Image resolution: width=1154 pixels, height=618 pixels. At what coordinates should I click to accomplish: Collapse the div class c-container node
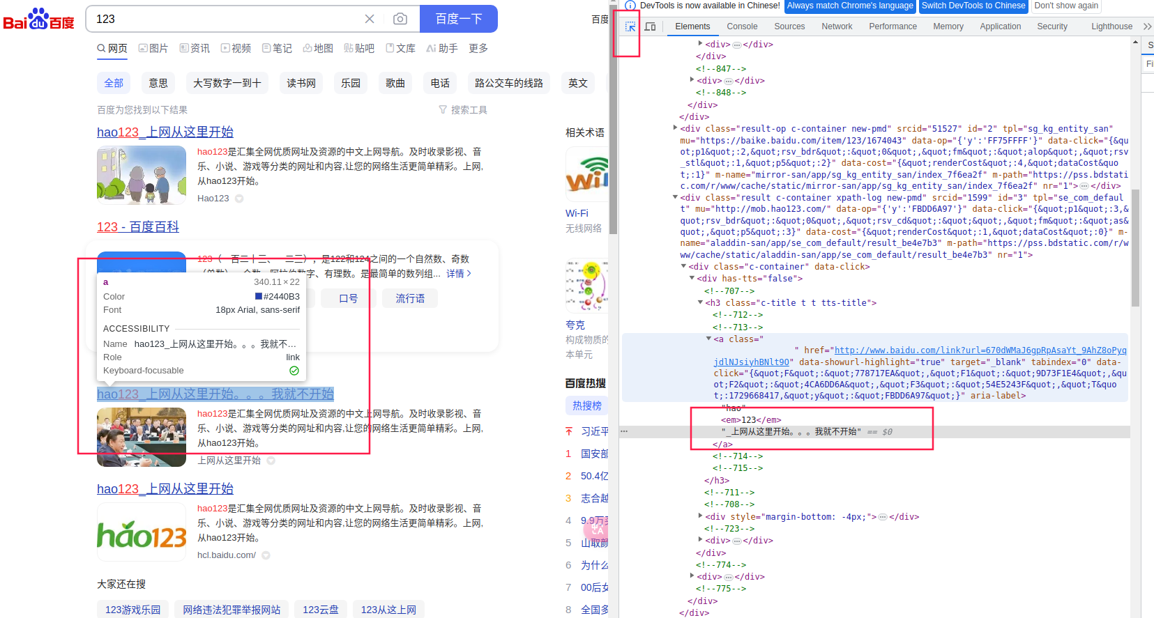[683, 266]
